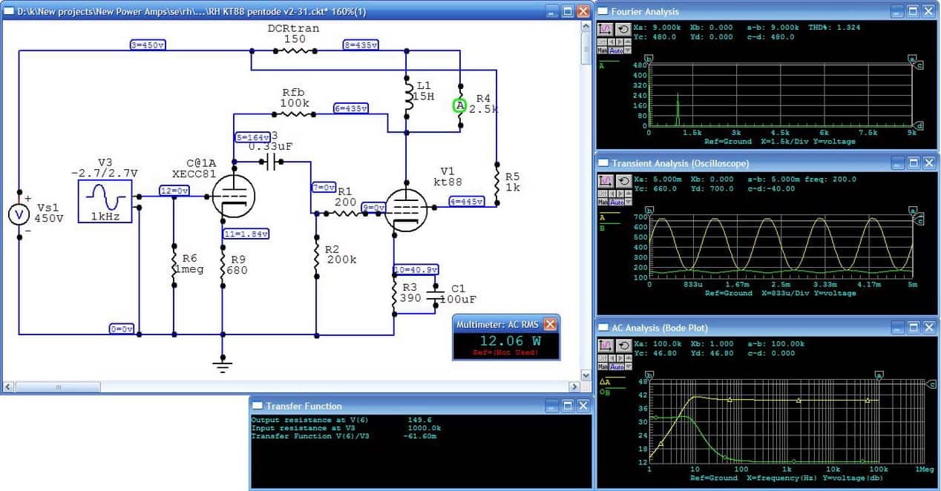Select the kt88 pentode tube V1 symbol
Image resolution: width=941 pixels, height=491 pixels.
click(x=407, y=210)
